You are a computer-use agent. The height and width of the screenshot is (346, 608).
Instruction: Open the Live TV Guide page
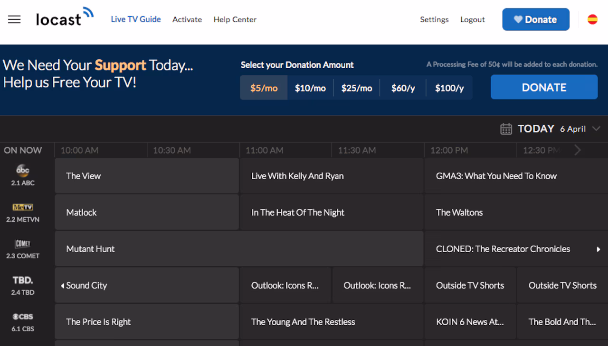click(x=136, y=19)
